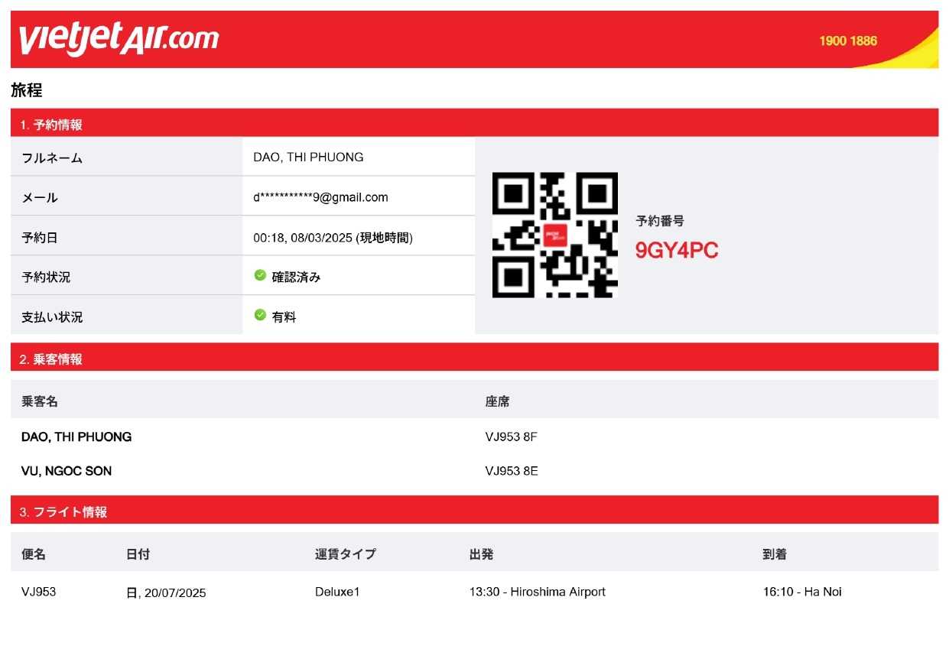Select the 予約情報 section header

pyautogui.click(x=474, y=124)
